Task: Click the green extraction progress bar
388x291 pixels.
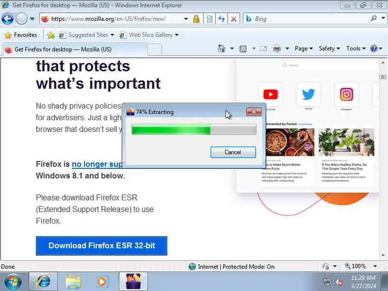Action: click(194, 129)
